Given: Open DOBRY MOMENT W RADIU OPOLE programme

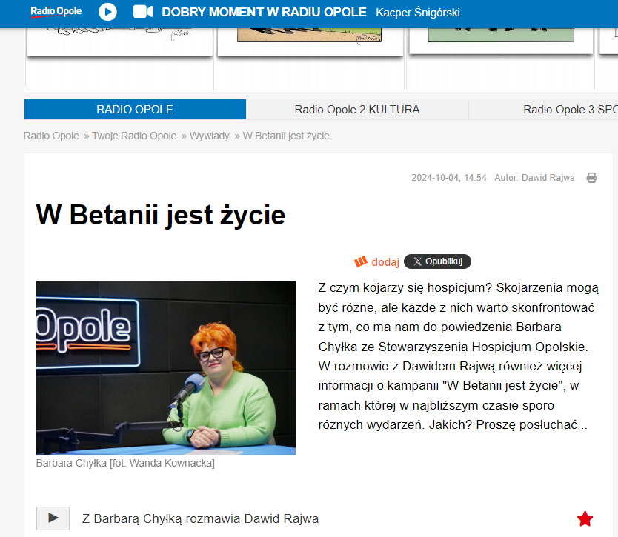Looking at the screenshot, I should (x=264, y=12).
